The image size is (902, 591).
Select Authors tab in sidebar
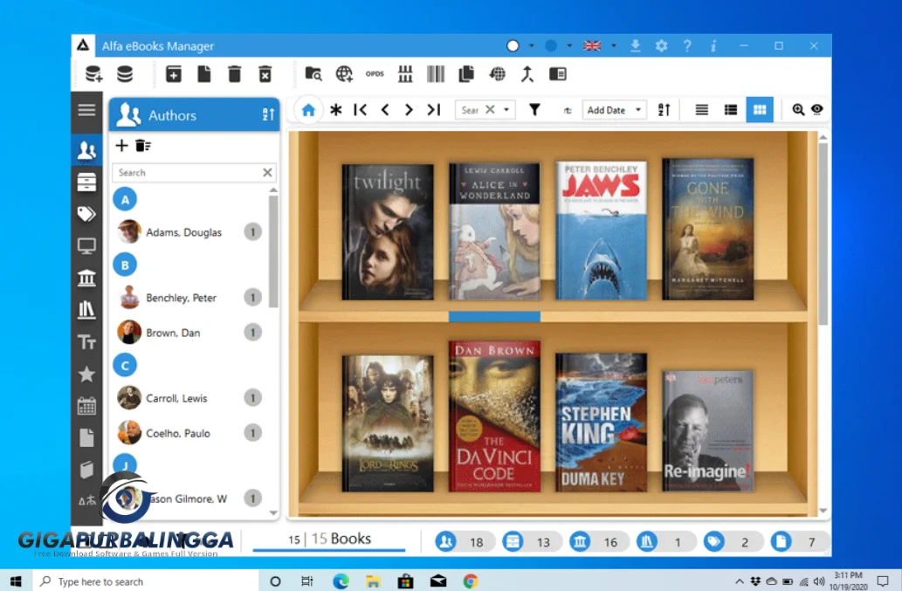[x=86, y=150]
